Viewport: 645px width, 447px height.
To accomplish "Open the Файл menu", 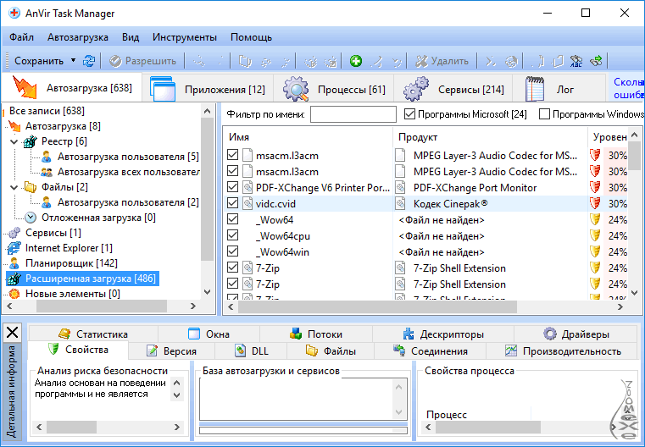I will pos(21,37).
